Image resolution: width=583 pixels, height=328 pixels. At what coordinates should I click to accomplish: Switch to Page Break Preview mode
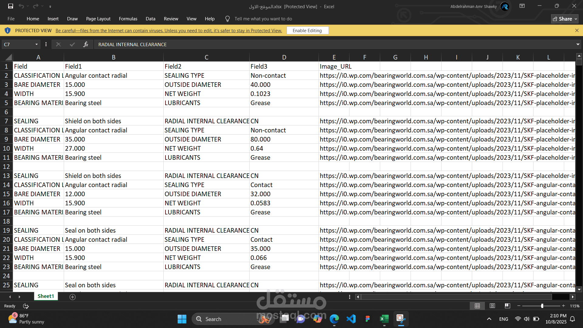(507, 306)
